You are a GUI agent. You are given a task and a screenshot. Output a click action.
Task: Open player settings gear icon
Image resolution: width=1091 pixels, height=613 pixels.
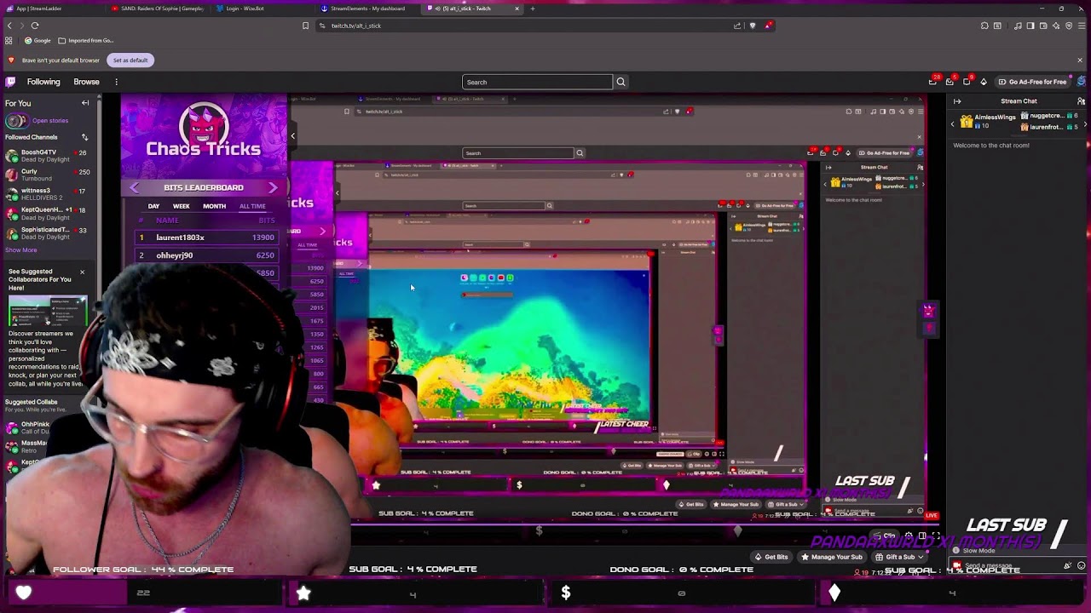click(909, 536)
